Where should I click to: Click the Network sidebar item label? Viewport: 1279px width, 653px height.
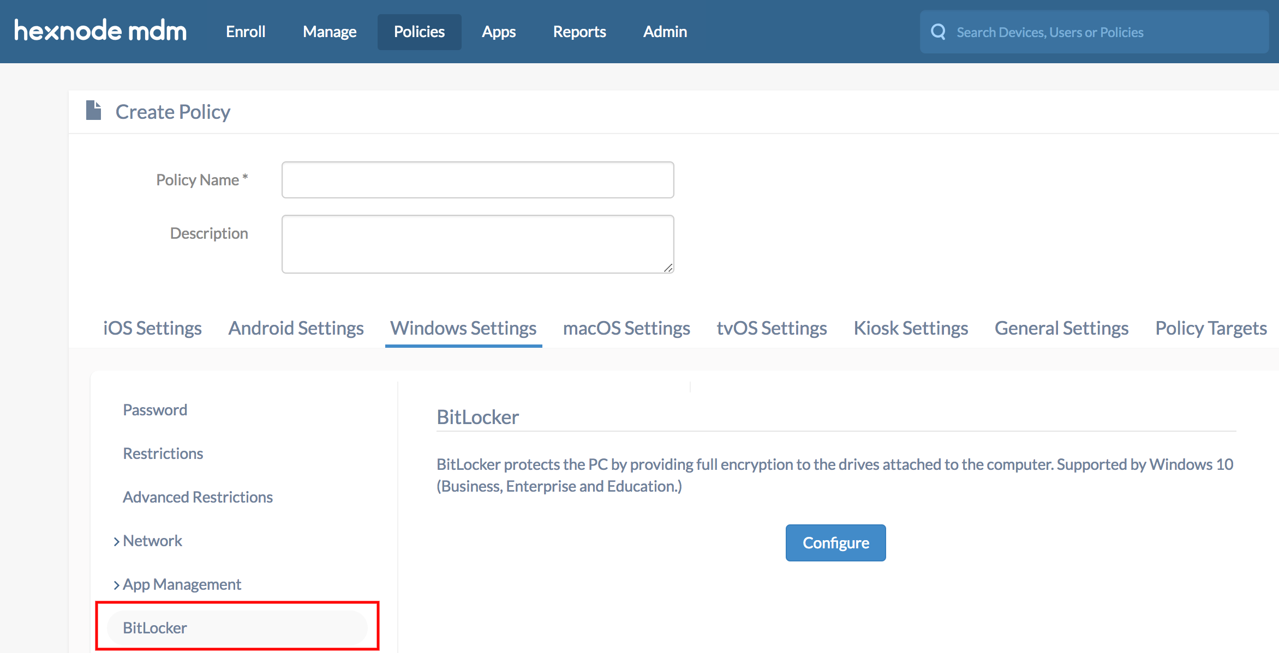click(x=152, y=541)
